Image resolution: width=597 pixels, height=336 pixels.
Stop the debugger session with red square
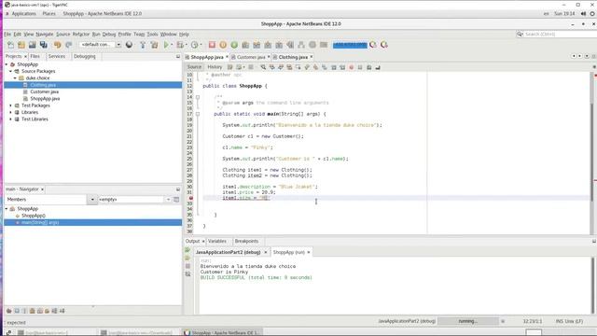point(212,45)
